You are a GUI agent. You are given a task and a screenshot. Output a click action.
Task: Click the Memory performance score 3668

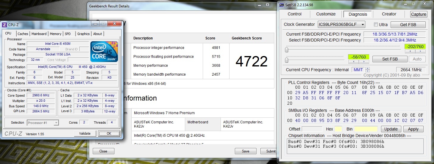click(216, 66)
